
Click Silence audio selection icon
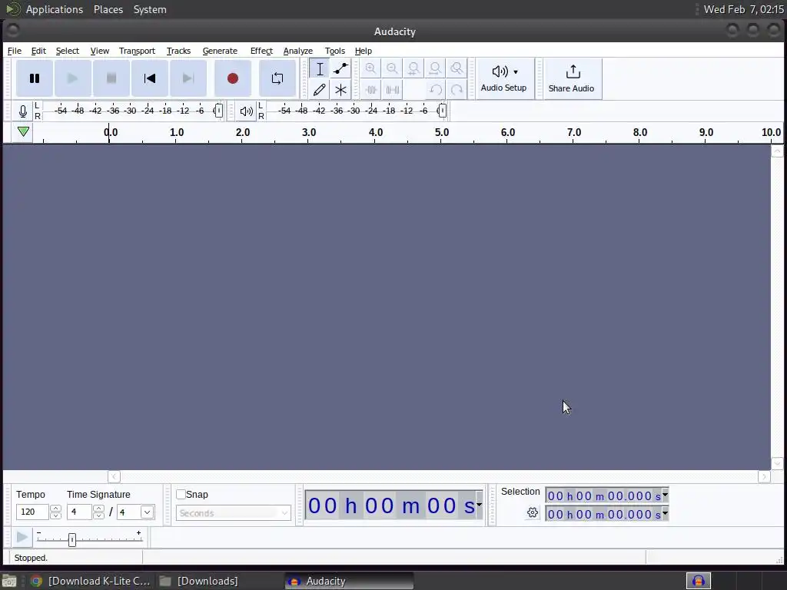click(392, 90)
